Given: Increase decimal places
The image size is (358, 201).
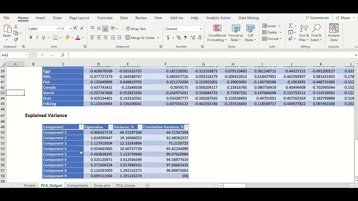Looking at the screenshot, I should pos(193,38).
